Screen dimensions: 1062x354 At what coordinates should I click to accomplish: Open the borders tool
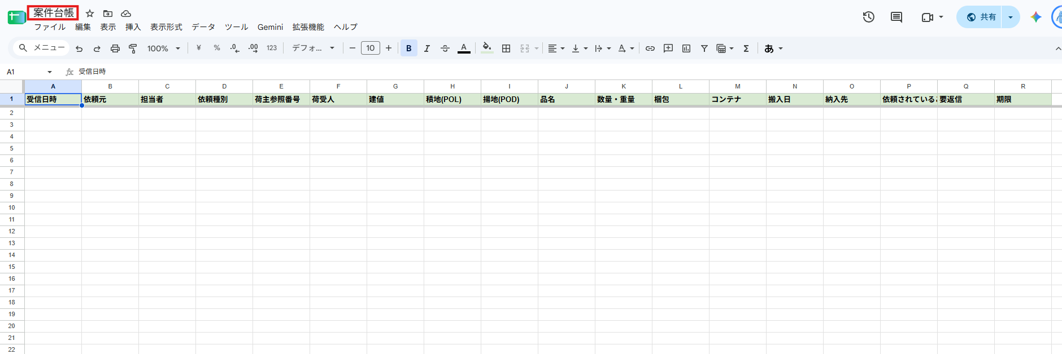click(x=506, y=48)
